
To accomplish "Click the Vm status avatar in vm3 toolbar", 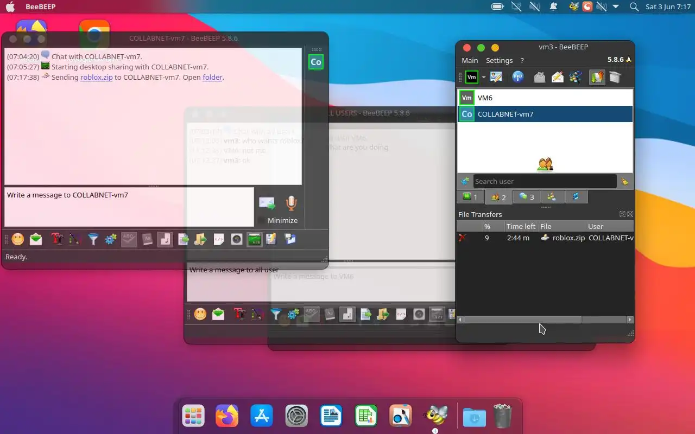I will (x=472, y=77).
